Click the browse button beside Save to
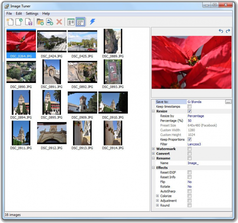The image size is (238, 223). [x=228, y=102]
